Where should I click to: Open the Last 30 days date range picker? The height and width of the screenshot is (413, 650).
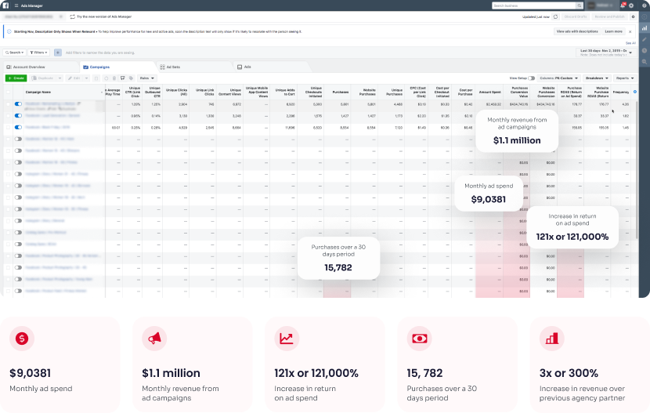(605, 53)
